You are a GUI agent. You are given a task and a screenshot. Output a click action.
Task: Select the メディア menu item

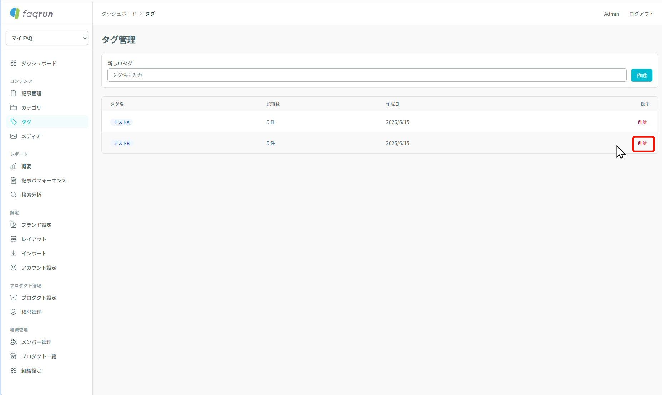pyautogui.click(x=47, y=136)
